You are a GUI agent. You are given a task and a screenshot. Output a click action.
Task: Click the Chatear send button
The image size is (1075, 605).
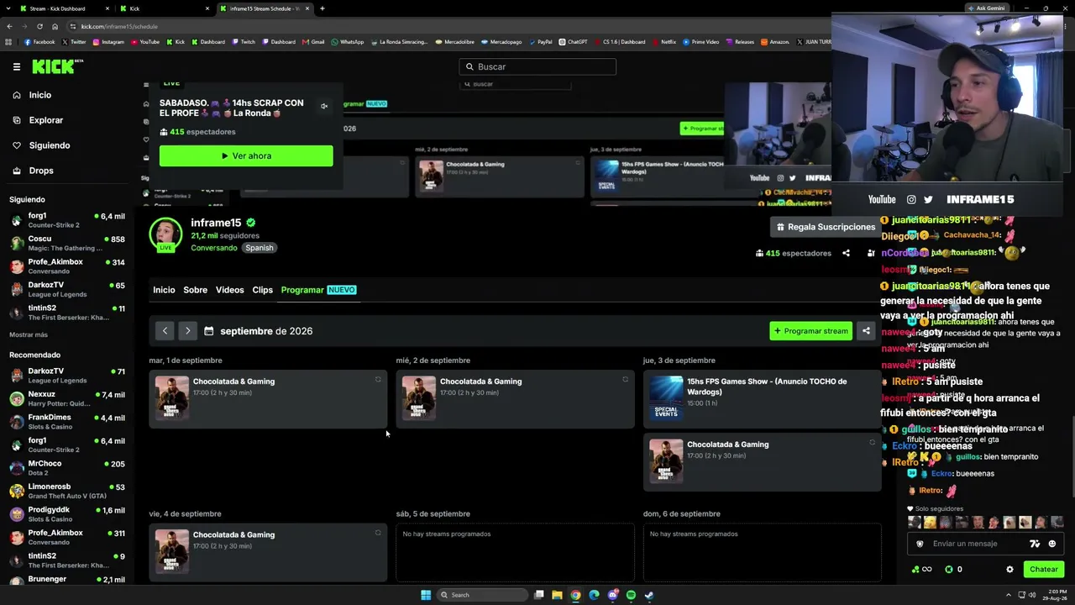click(1044, 569)
